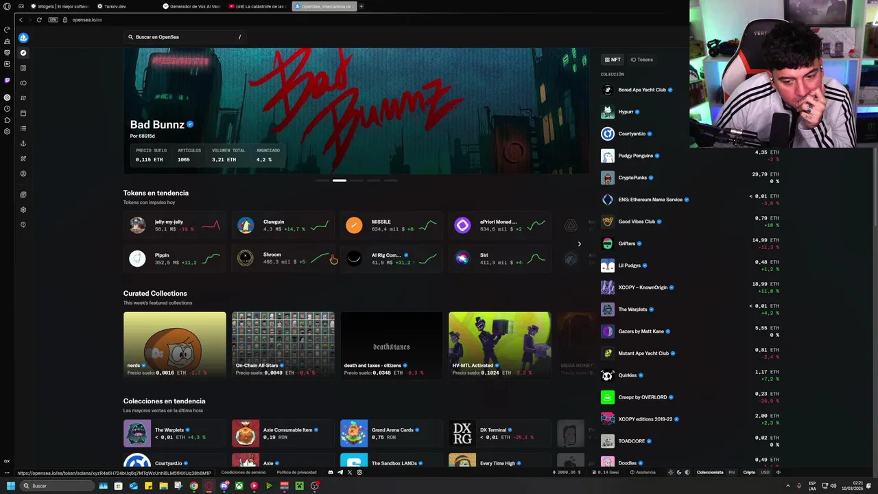
Task: Open Condiciones de servicio link
Action: [244, 472]
